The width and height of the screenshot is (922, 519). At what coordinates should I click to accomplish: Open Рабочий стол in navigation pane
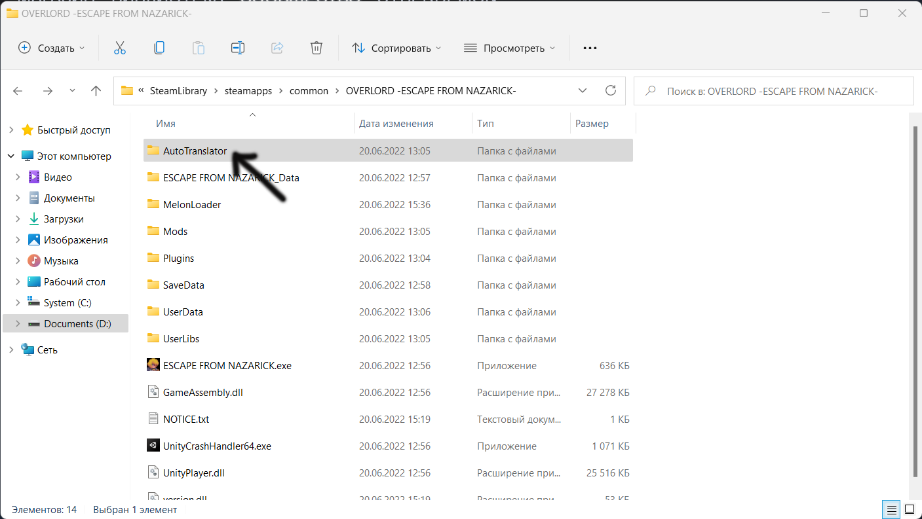75,281
